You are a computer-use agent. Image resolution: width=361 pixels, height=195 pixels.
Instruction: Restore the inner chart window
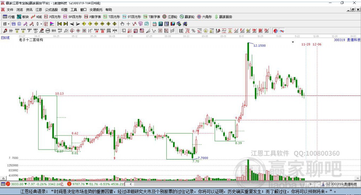tap(353, 10)
